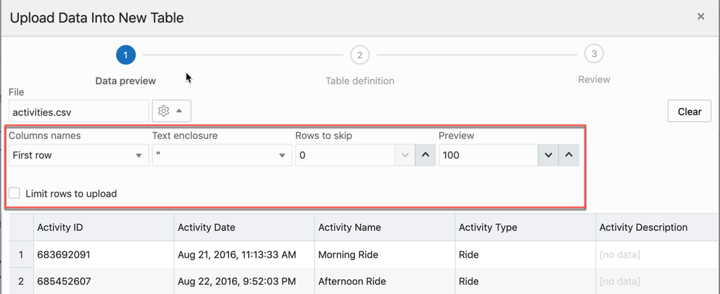720x294 pixels.
Task: Toggle the triangle next to the gear
Action: click(x=179, y=112)
